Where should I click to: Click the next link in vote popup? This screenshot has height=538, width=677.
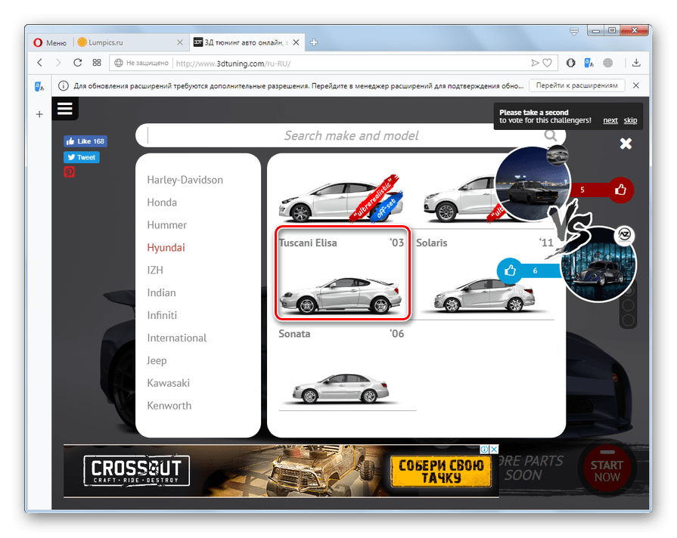tap(610, 121)
